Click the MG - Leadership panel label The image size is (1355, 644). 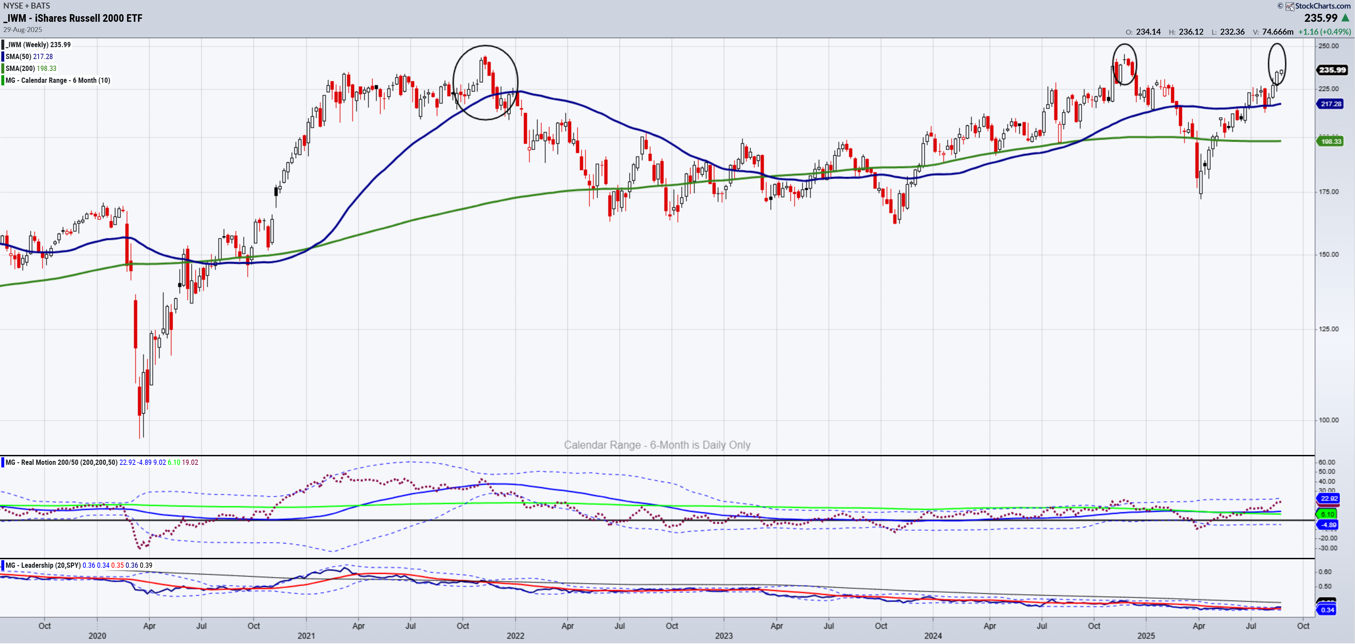click(43, 565)
